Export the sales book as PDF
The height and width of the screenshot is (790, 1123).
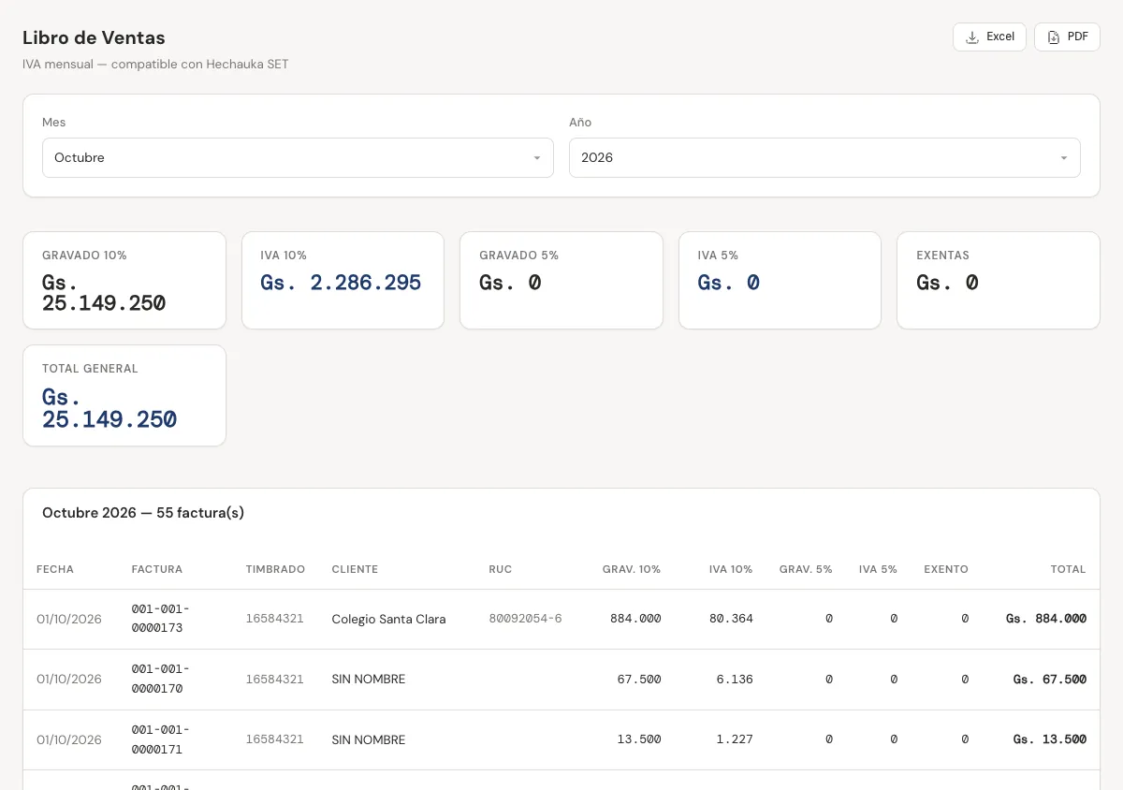pyautogui.click(x=1067, y=37)
